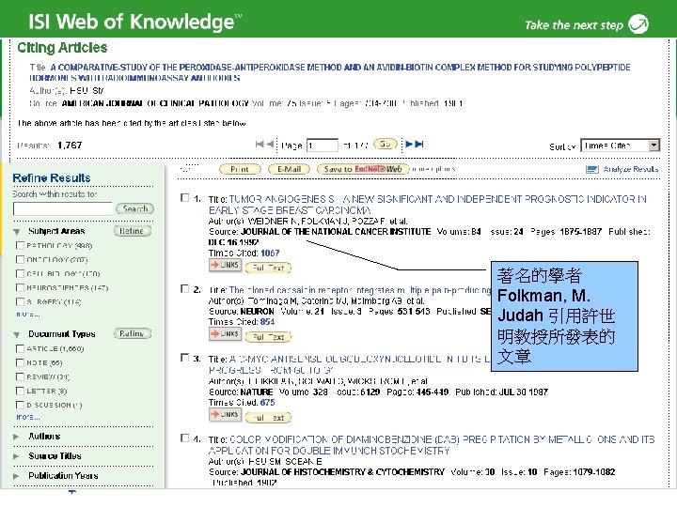
Task: Open LINKS icon for the NATURE result
Action: tap(225, 415)
